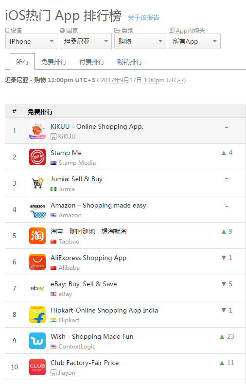Click the Club Factory app icon

pos(37,367)
